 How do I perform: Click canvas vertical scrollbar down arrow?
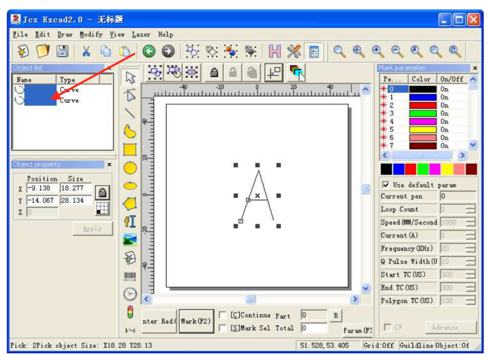coord(366,288)
